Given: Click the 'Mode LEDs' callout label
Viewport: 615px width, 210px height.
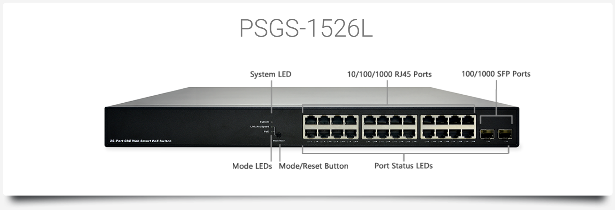Looking at the screenshot, I should click(x=252, y=166).
